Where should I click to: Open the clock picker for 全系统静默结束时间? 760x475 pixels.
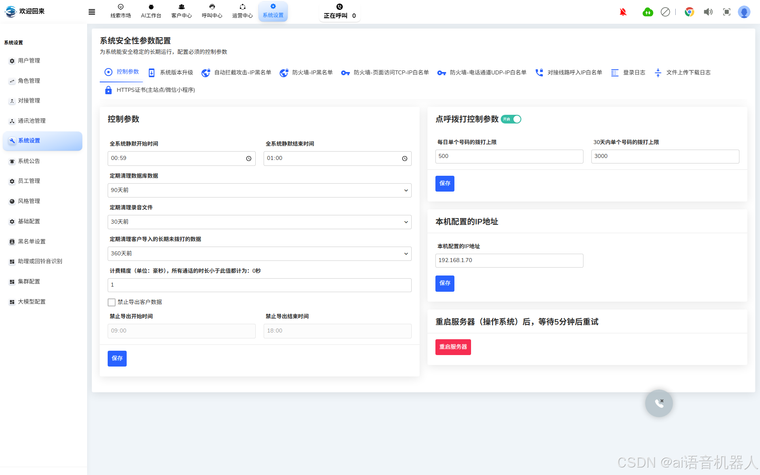click(405, 158)
